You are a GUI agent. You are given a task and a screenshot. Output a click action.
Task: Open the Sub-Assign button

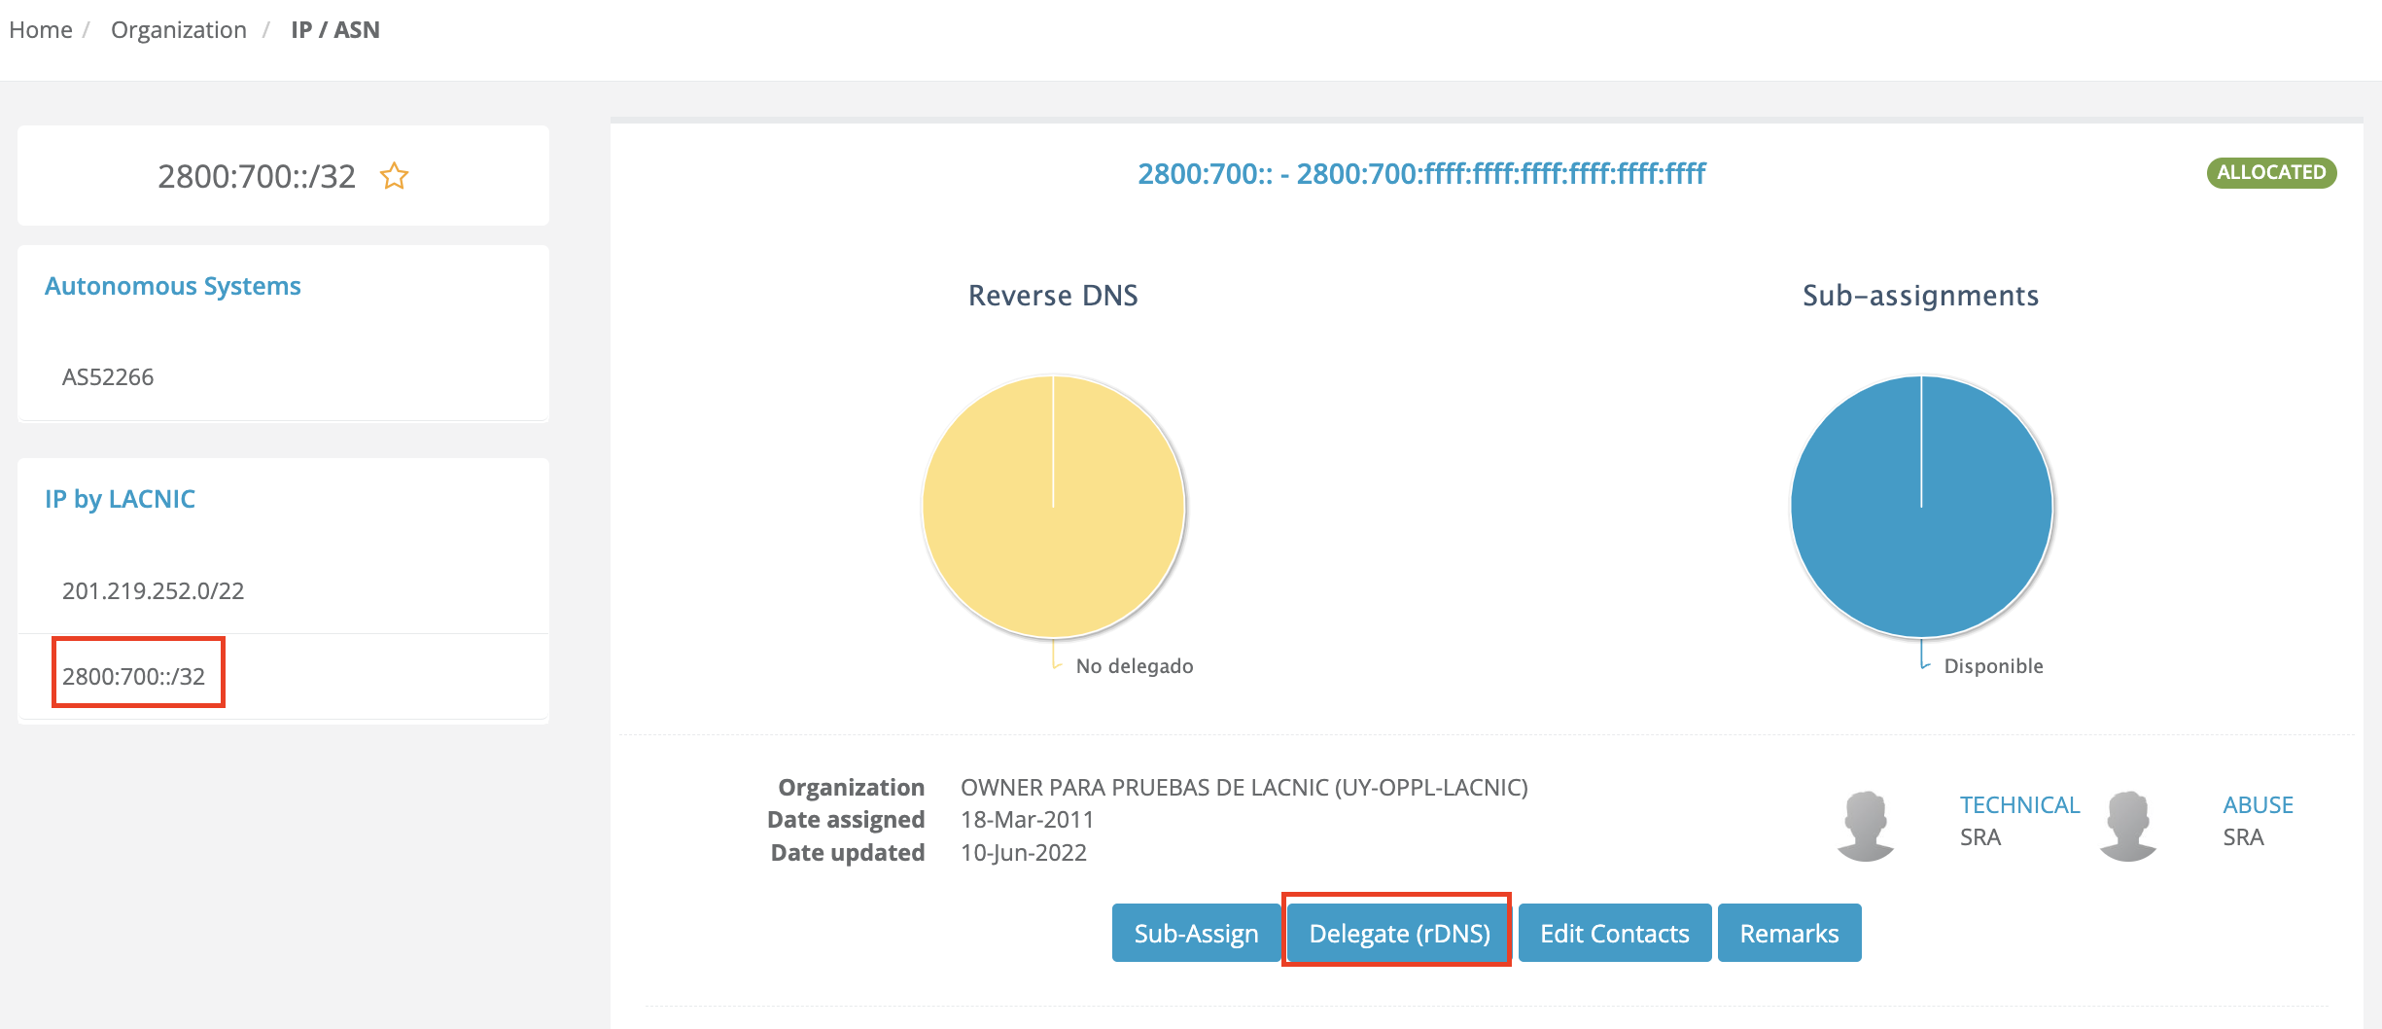(x=1195, y=934)
